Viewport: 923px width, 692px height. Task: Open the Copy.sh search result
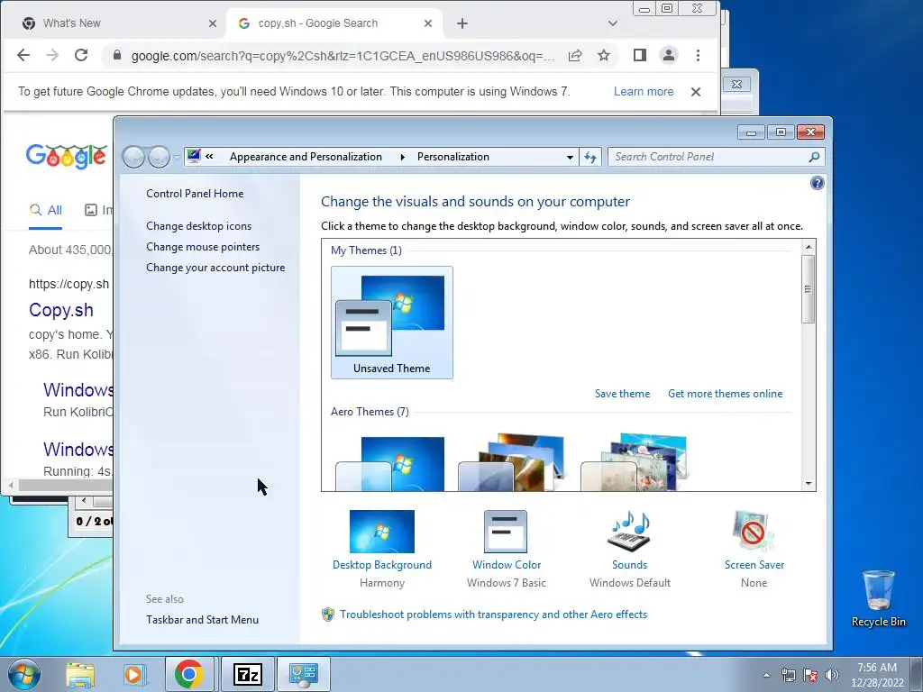tap(61, 310)
